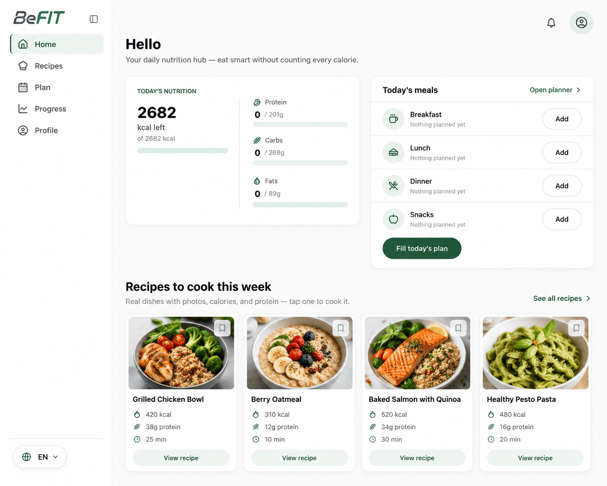The width and height of the screenshot is (607, 486).
Task: Click the Profile person icon in the sidebar
Action: [23, 130]
